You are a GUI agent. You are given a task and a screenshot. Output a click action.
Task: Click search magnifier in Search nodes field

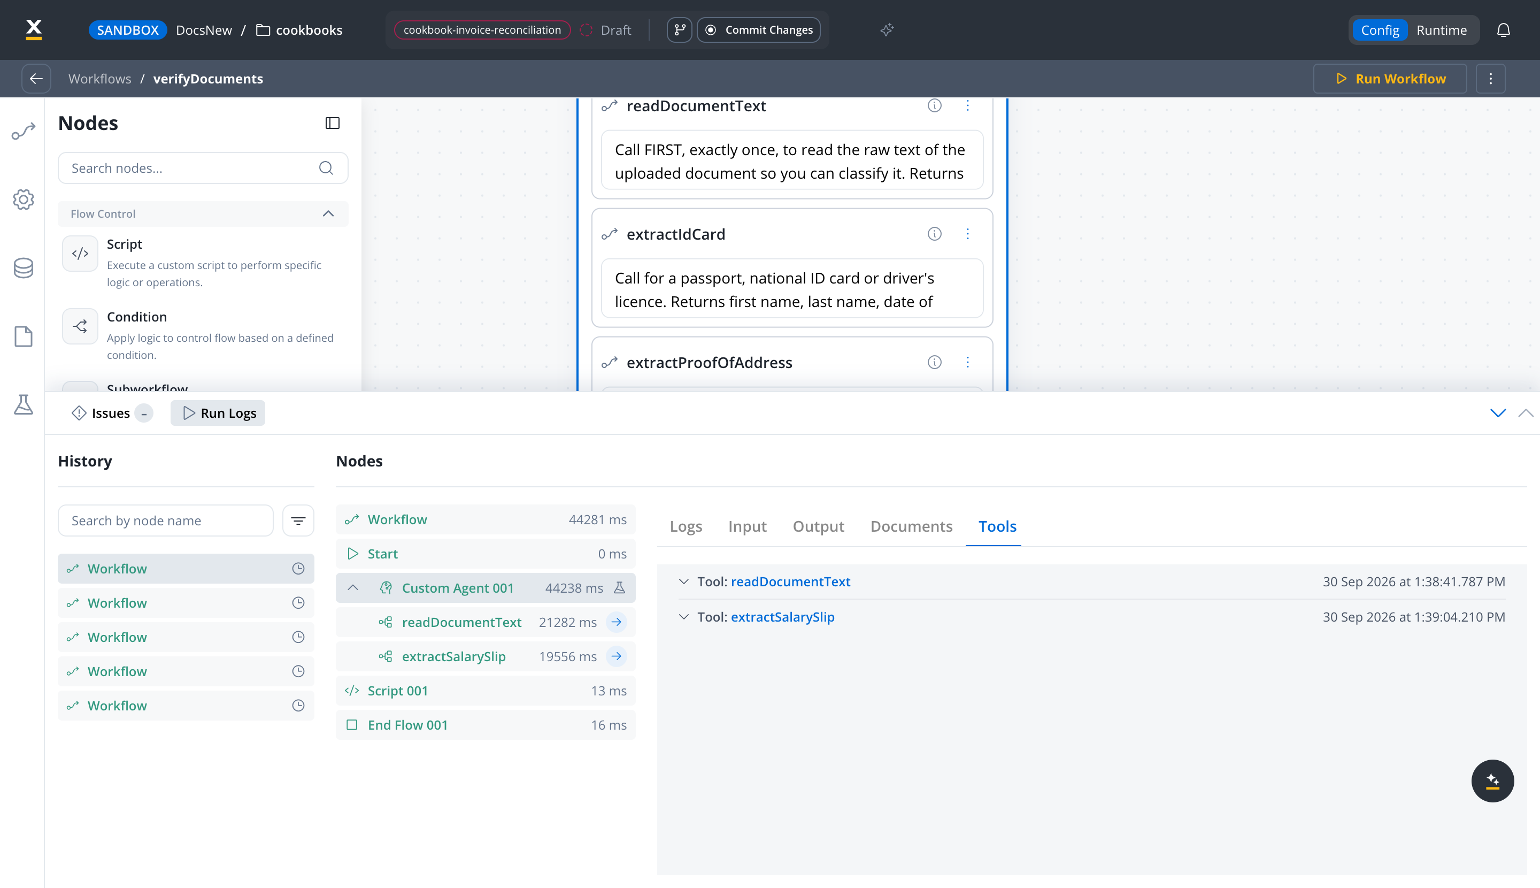(x=326, y=168)
